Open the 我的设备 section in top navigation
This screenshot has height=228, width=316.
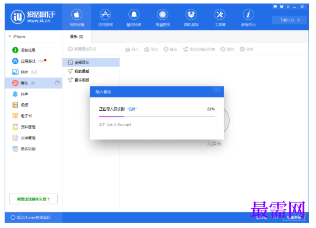point(76,17)
